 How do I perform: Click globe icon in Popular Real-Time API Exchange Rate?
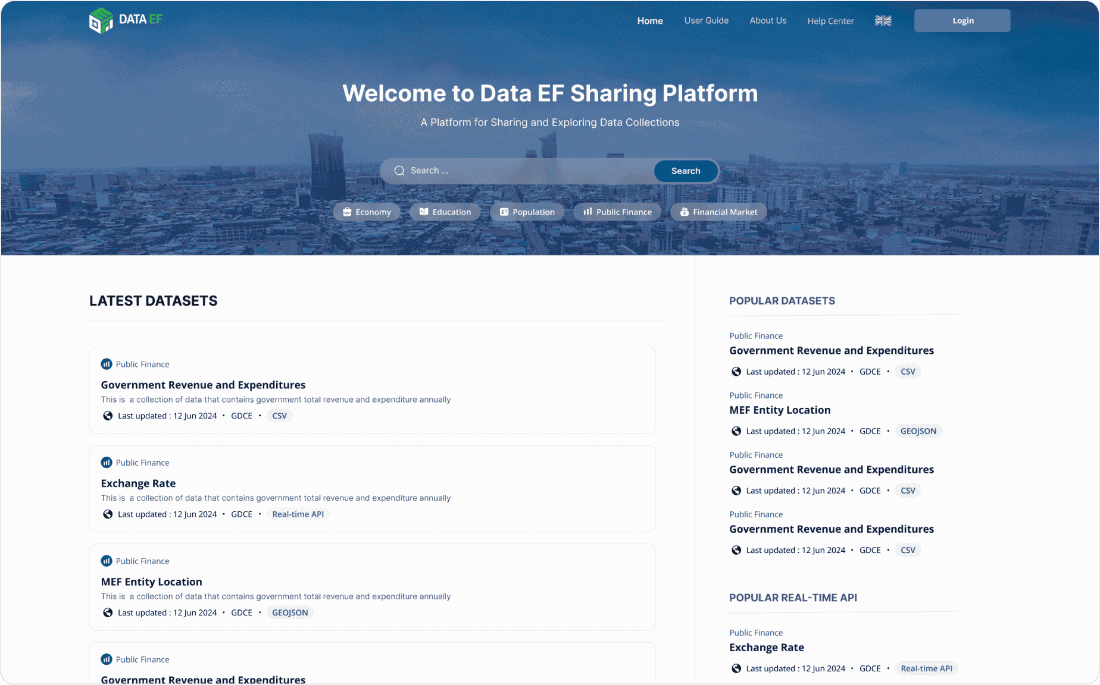[736, 668]
